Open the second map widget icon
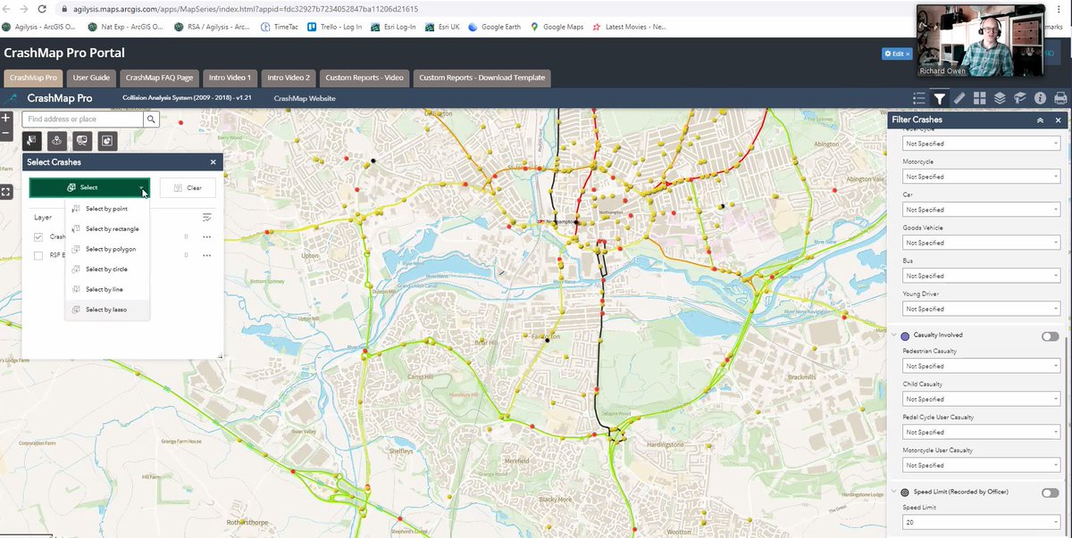1072x538 pixels. 57,140
